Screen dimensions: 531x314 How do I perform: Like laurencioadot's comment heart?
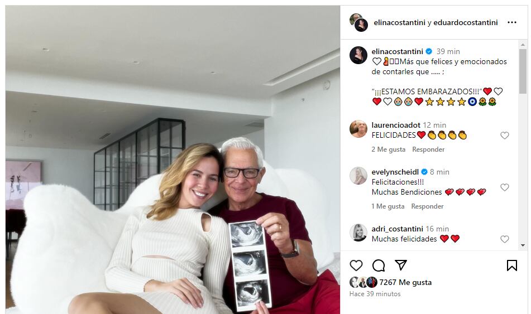click(x=505, y=136)
